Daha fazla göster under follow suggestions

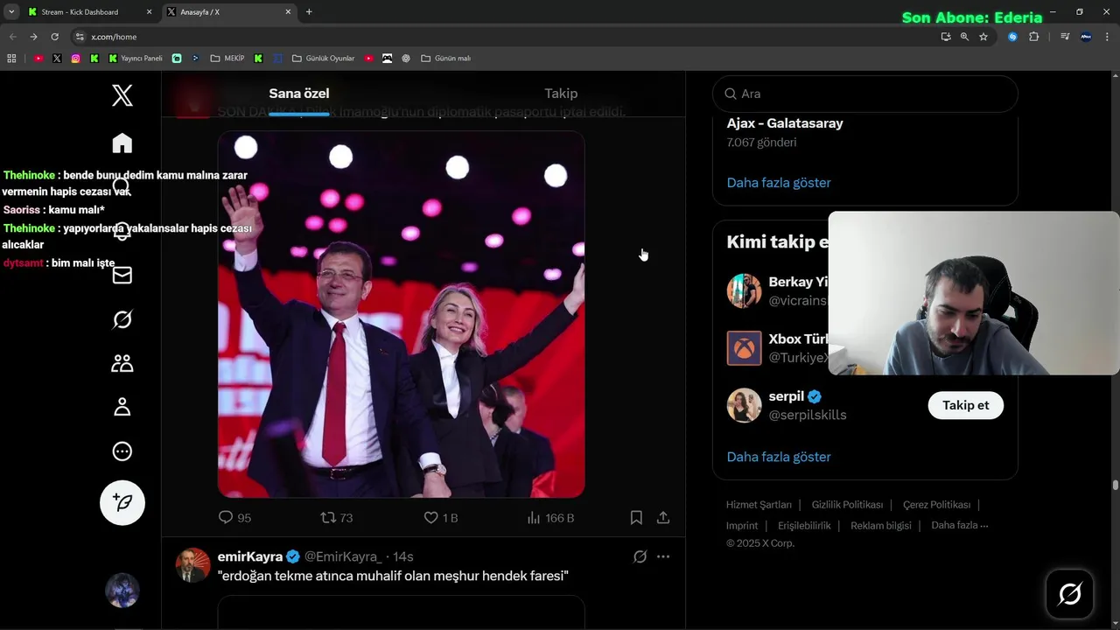click(779, 456)
